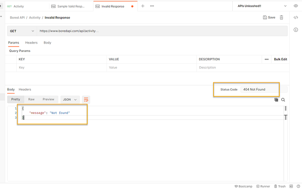Switch response view to Pretty

point(16,99)
